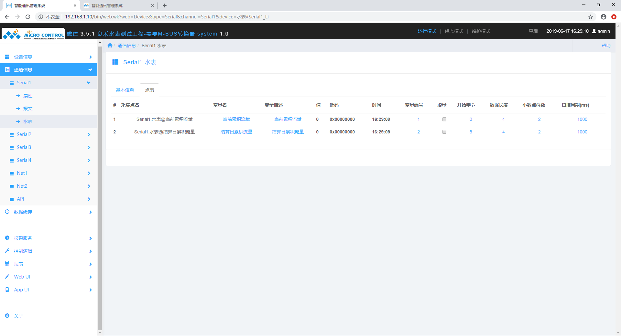Open the 属性 item under Serial1

pyautogui.click(x=28, y=96)
